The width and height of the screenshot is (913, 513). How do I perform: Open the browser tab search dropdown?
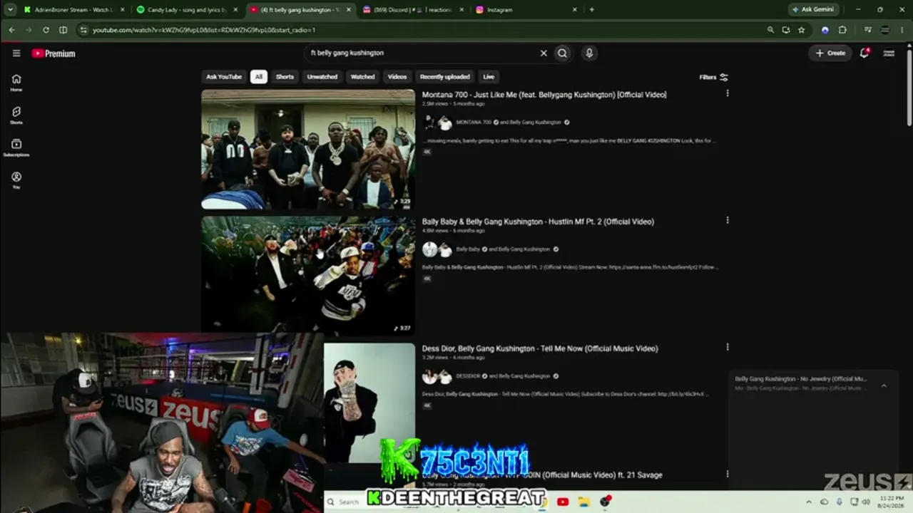(x=10, y=10)
